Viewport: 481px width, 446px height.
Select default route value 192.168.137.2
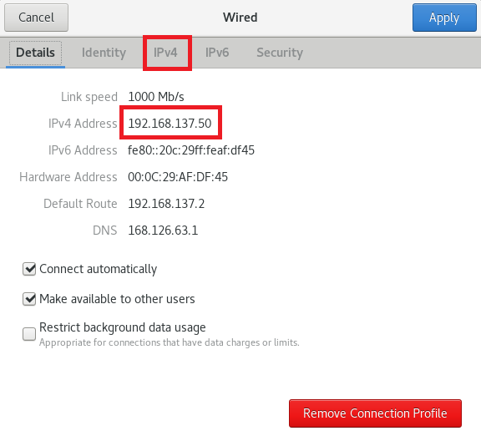(166, 204)
